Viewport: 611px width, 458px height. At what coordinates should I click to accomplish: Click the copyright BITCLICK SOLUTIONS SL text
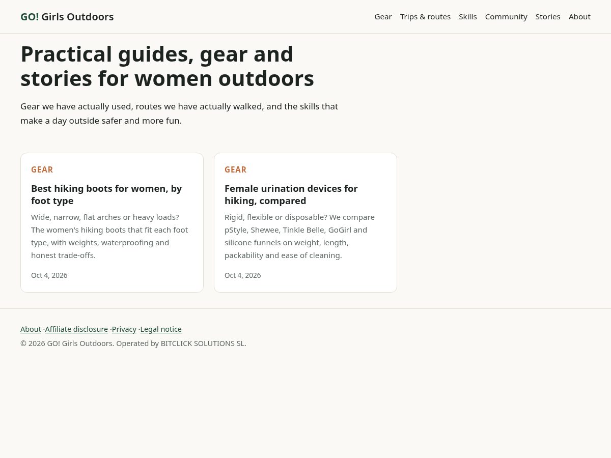point(133,343)
